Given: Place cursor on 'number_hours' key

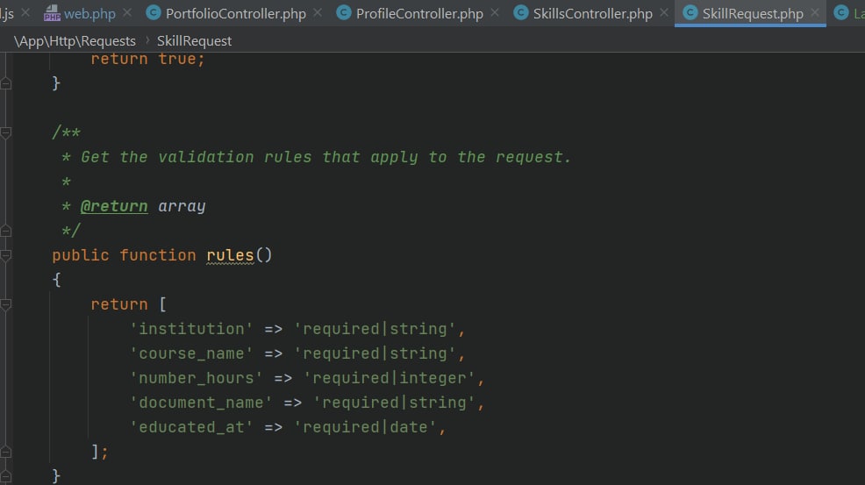Looking at the screenshot, I should point(196,378).
